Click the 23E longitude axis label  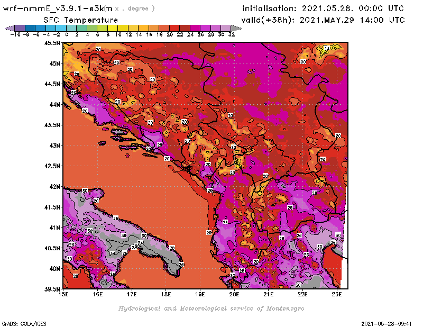point(336,294)
